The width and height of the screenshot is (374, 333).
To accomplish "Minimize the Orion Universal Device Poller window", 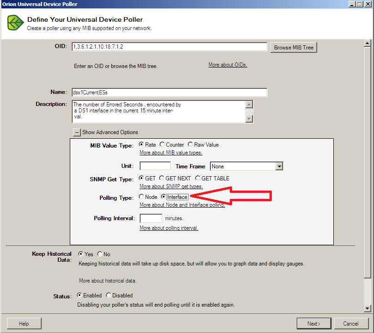I will tap(352, 4).
